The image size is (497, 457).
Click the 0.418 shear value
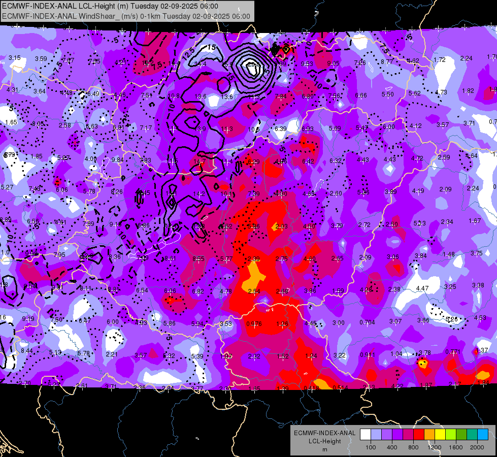[x=311, y=388]
